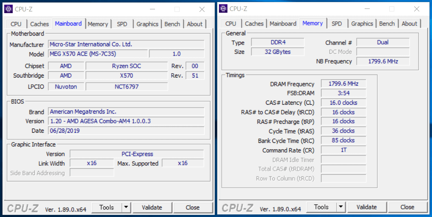Click CPU-Z app icon in right window title bar
Screen dimensions: 432x217
click(223, 8)
